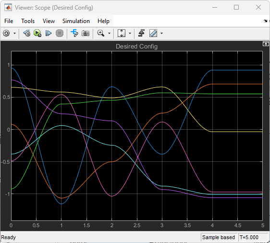Highlight the Simulink block icon
Image resolution: width=270 pixels, height=243 pixels.
74,33
